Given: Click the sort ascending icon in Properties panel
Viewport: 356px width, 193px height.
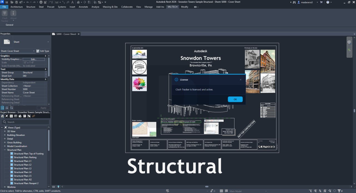Looking at the screenshot, I should coord(7,108).
